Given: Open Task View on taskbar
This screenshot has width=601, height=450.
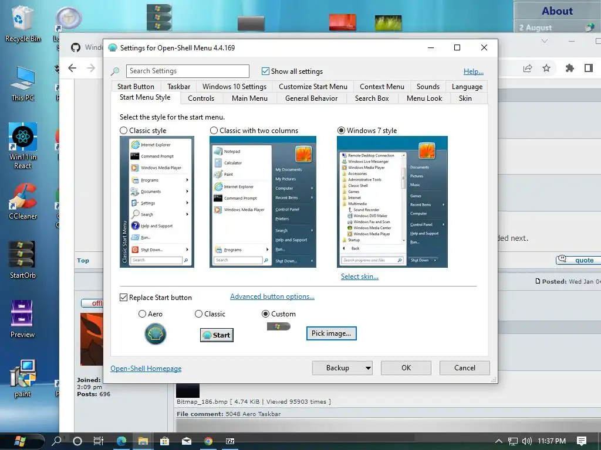Looking at the screenshot, I should click(x=99, y=441).
